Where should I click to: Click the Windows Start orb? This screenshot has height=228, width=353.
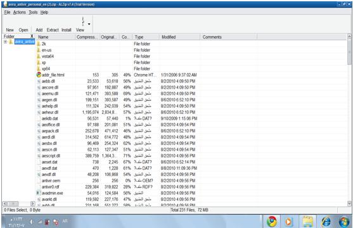(x=344, y=222)
